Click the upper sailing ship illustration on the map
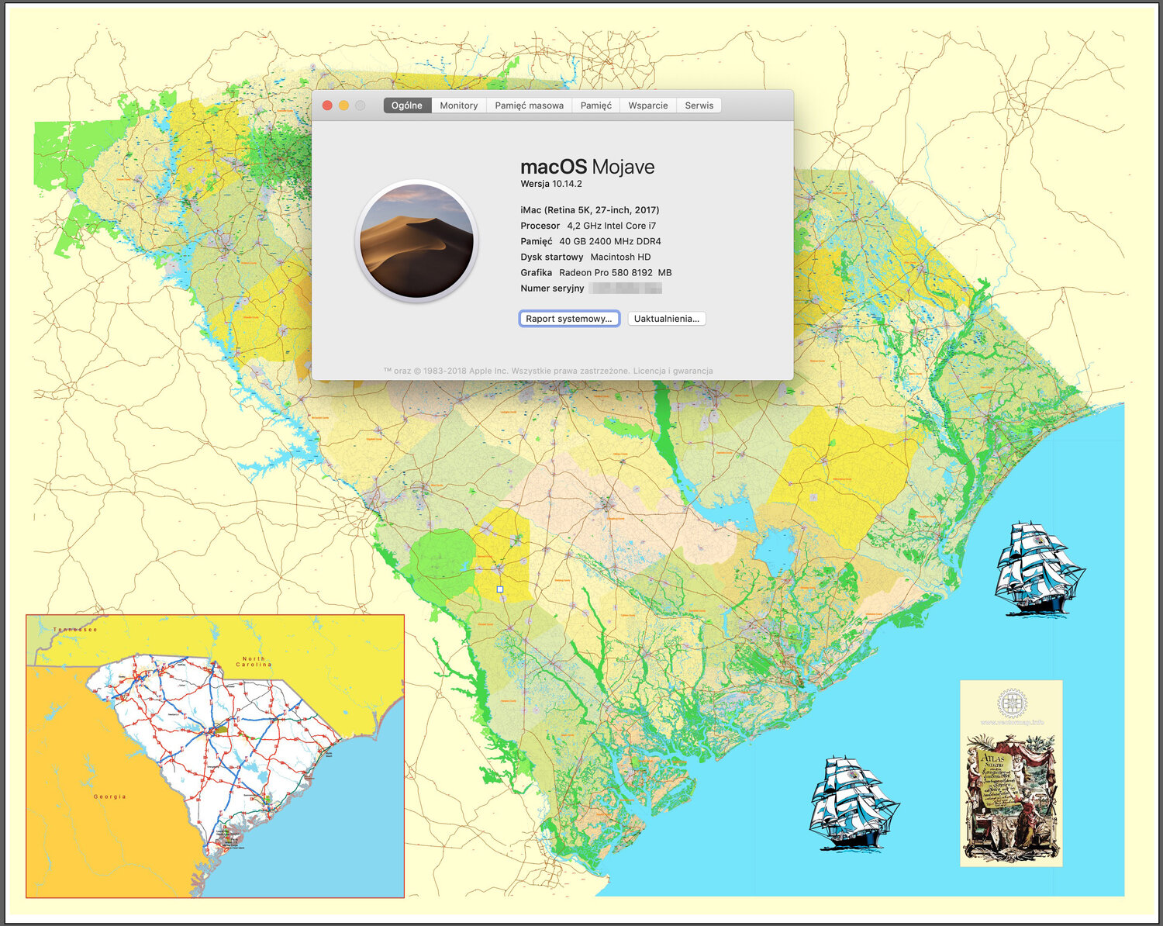This screenshot has width=1163, height=926. [x=1039, y=568]
